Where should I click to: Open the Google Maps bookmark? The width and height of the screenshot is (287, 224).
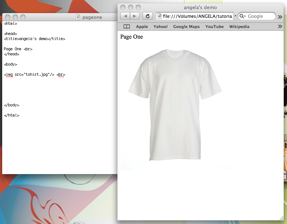coord(186,27)
